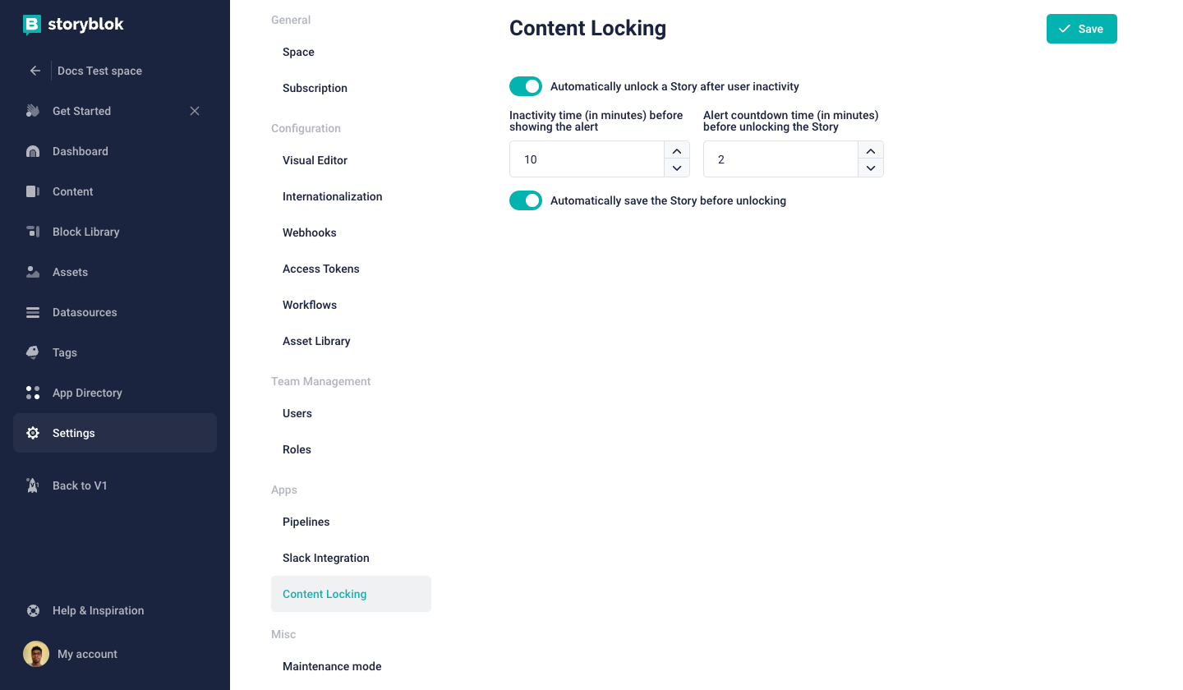1183x690 pixels.
Task: Open App Directory icon
Action: click(33, 393)
